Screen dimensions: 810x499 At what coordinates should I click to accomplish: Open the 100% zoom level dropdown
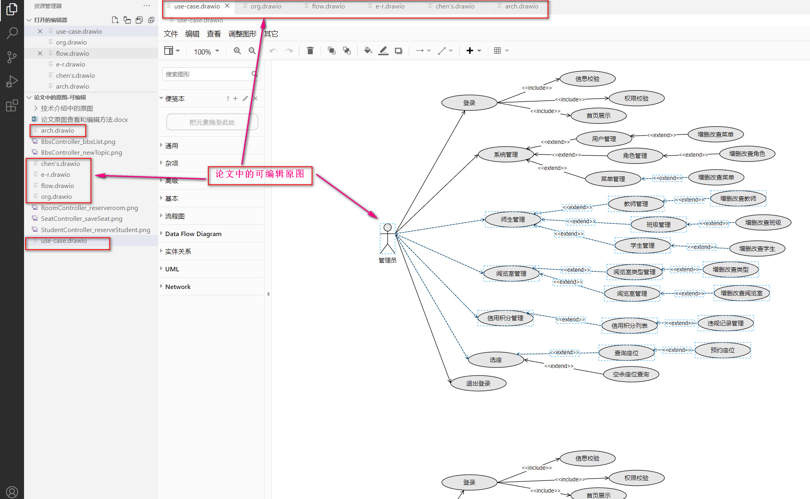point(206,51)
